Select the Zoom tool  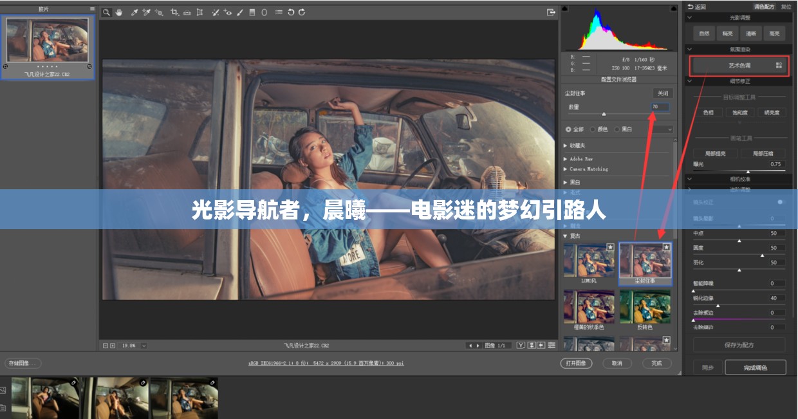tap(107, 12)
